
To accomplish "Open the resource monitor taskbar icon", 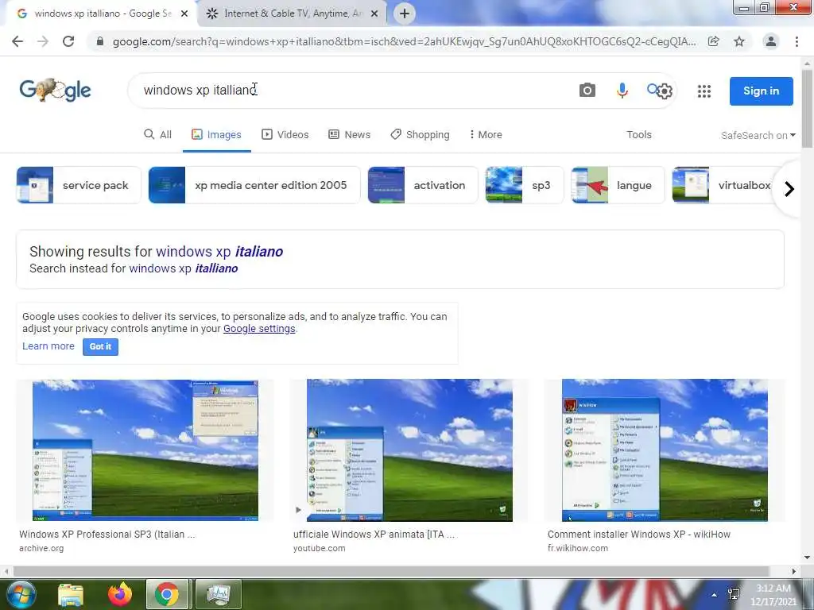I will coord(218,594).
